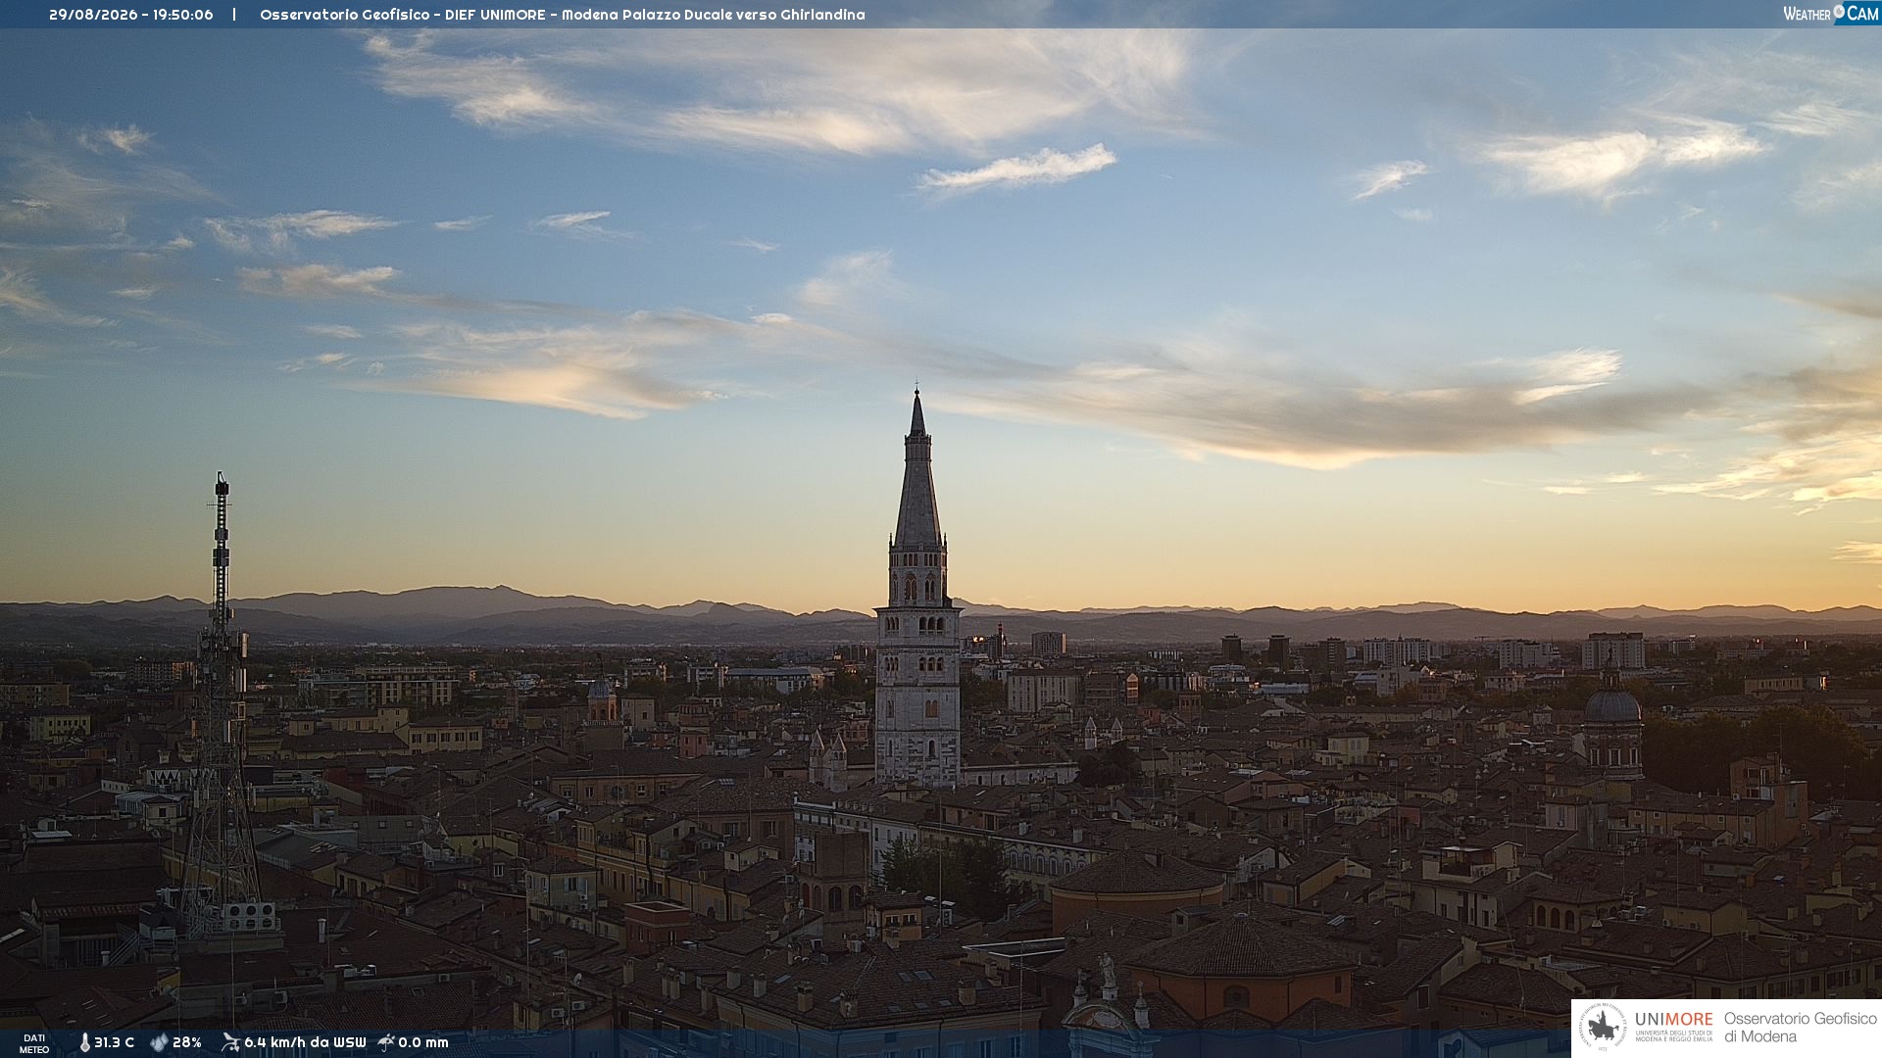
Task: Click the UNIMORE circular seal emblem
Action: tap(1603, 1028)
